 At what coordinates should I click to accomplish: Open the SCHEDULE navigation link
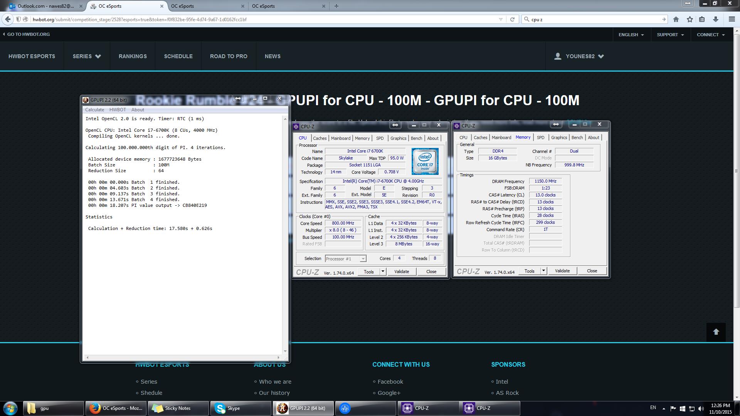tap(178, 56)
